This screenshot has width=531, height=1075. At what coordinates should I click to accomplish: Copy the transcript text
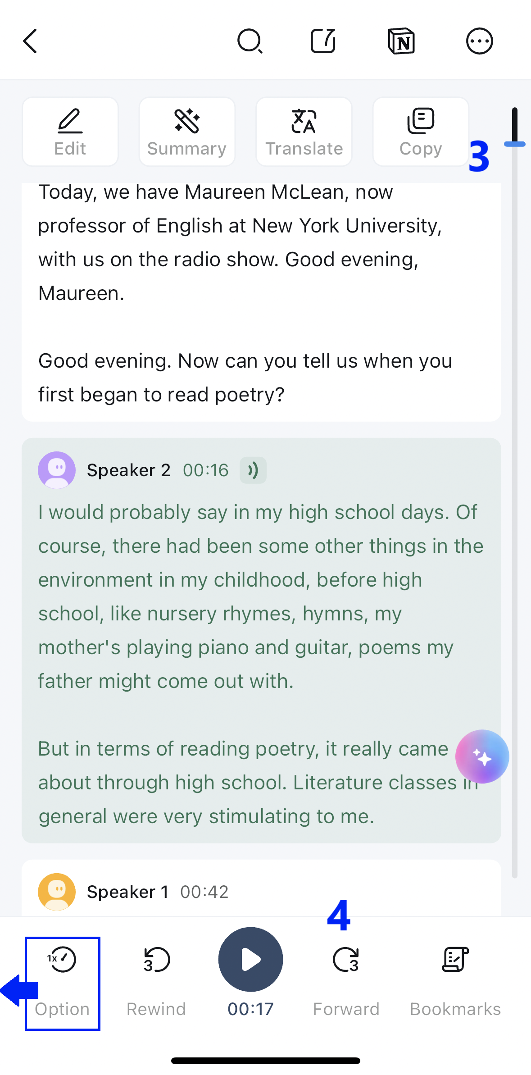pyautogui.click(x=421, y=132)
